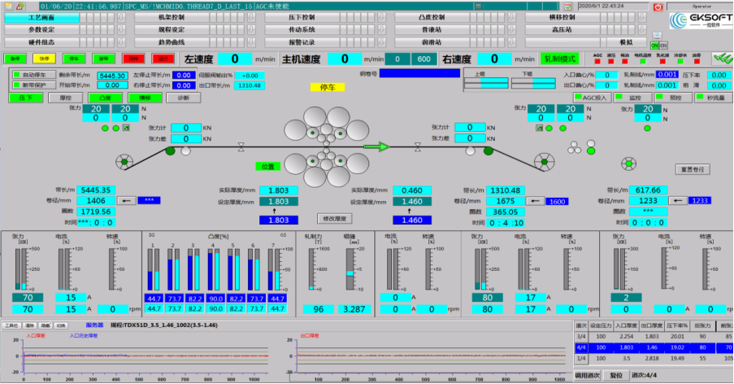
Task: Click the calendar check icon
Action: (568, 7)
